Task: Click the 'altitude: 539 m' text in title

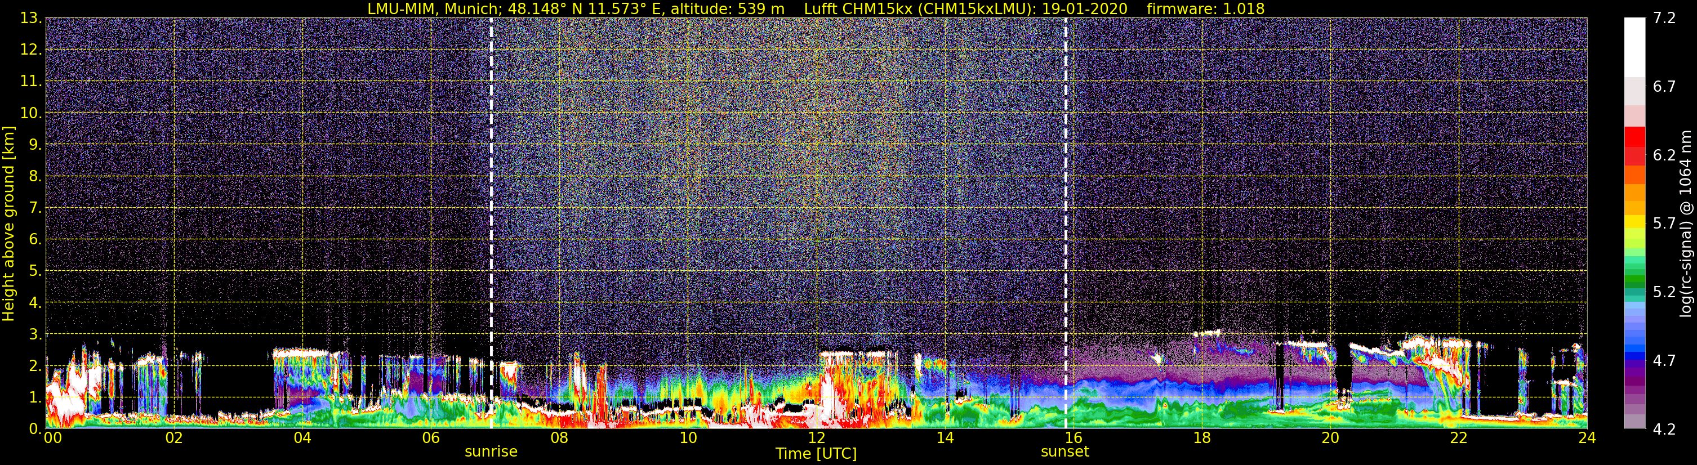Action: [x=728, y=9]
